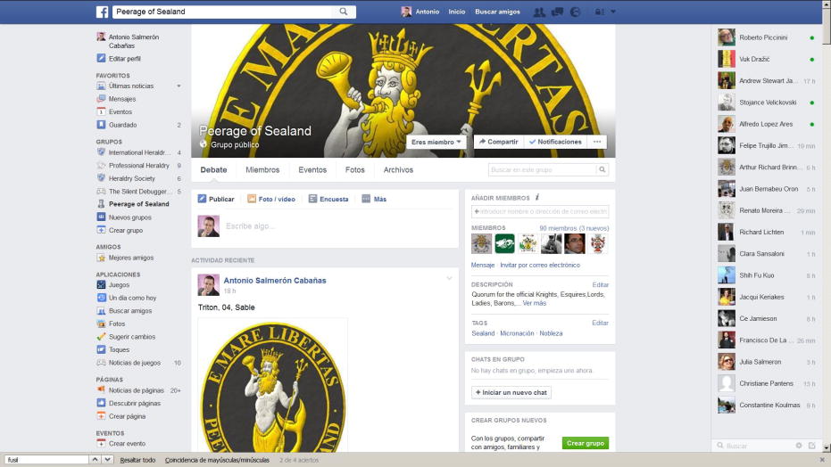Open Sugerir cambios checkmark item

click(132, 337)
